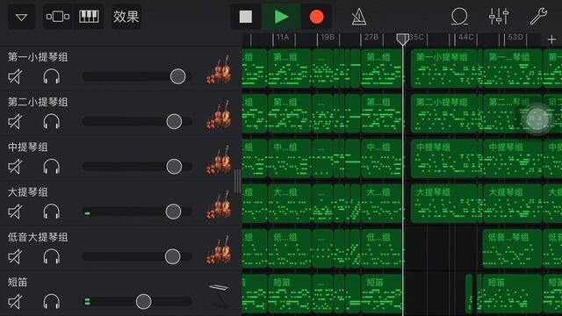Adjust the 第二小提琴组 volume slider
The height and width of the screenshot is (316, 562).
tap(174, 121)
